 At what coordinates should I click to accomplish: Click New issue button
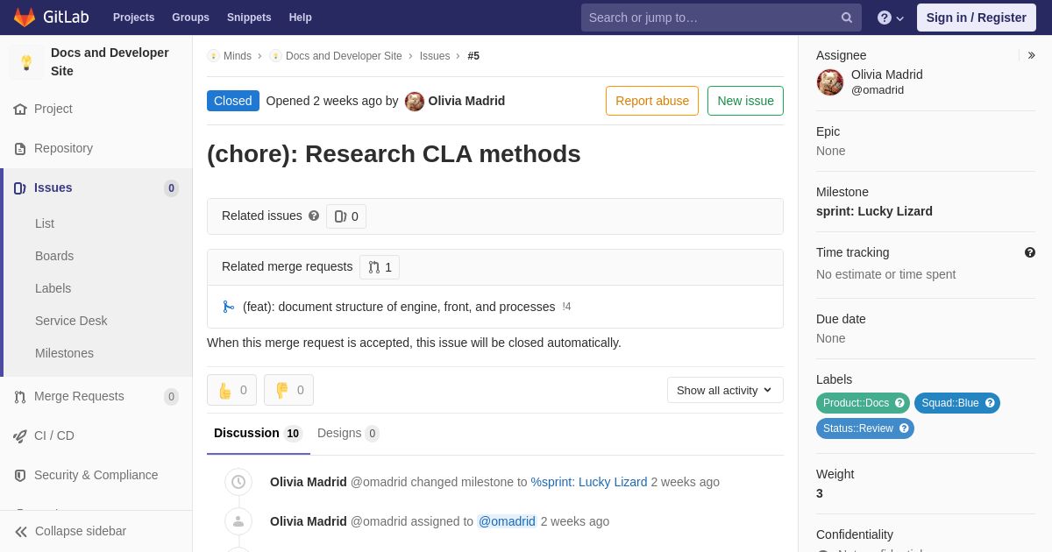(745, 101)
